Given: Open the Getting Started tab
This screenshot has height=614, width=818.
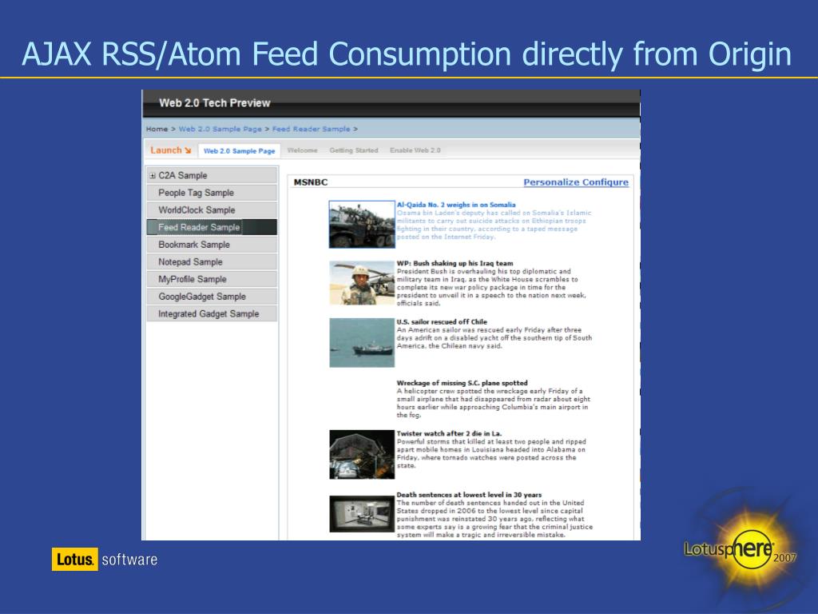Looking at the screenshot, I should tap(354, 150).
